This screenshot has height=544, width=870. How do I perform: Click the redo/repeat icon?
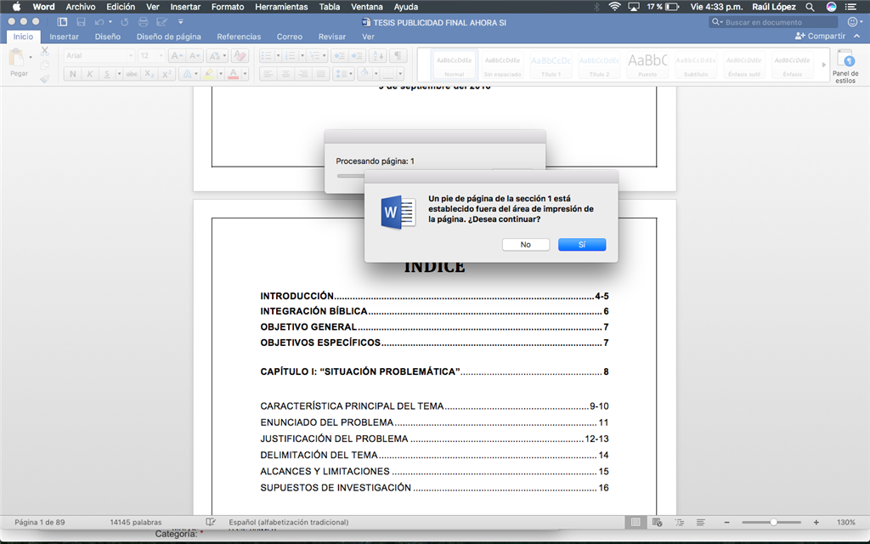(125, 21)
